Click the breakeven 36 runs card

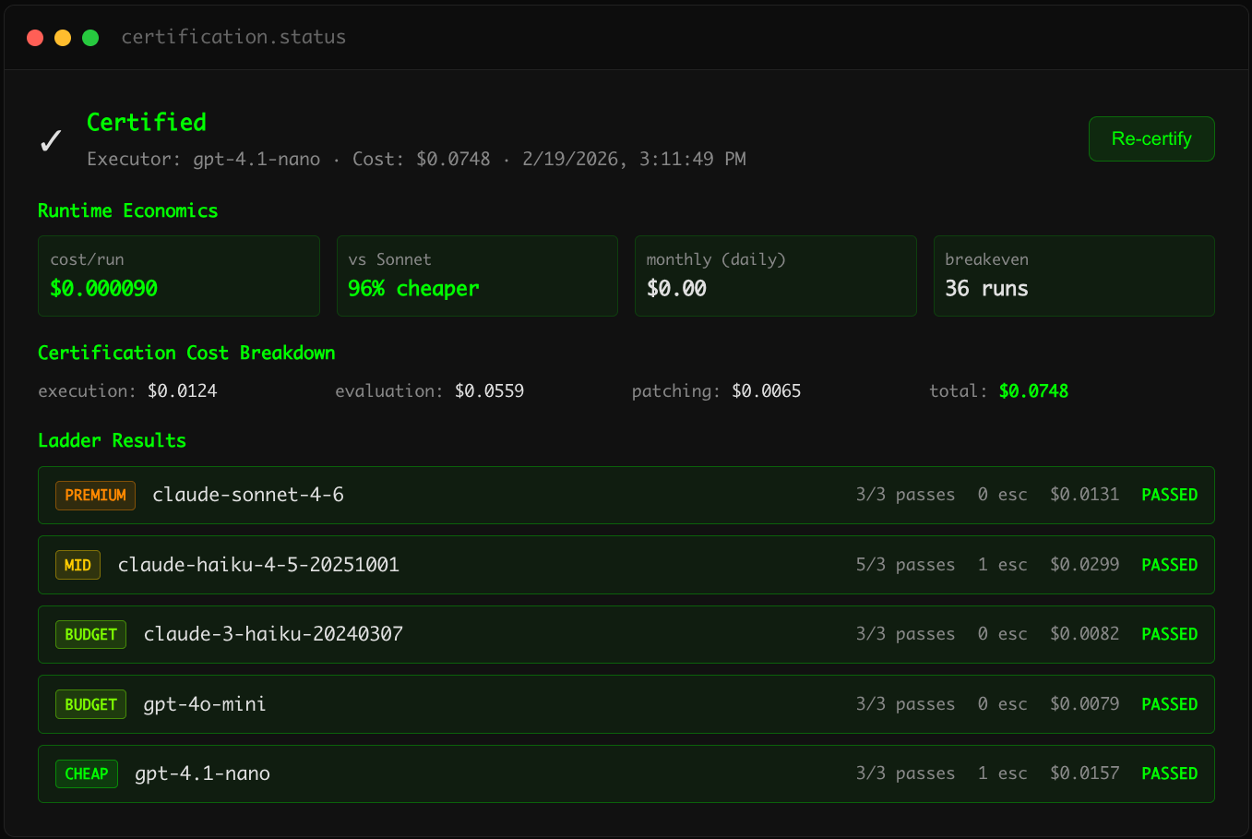coord(1074,276)
